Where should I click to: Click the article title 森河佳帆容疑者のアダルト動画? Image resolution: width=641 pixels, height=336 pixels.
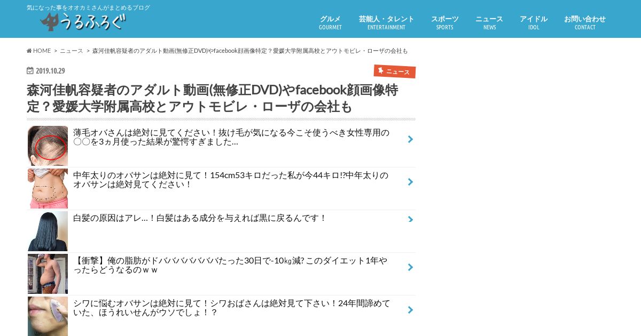(213, 98)
